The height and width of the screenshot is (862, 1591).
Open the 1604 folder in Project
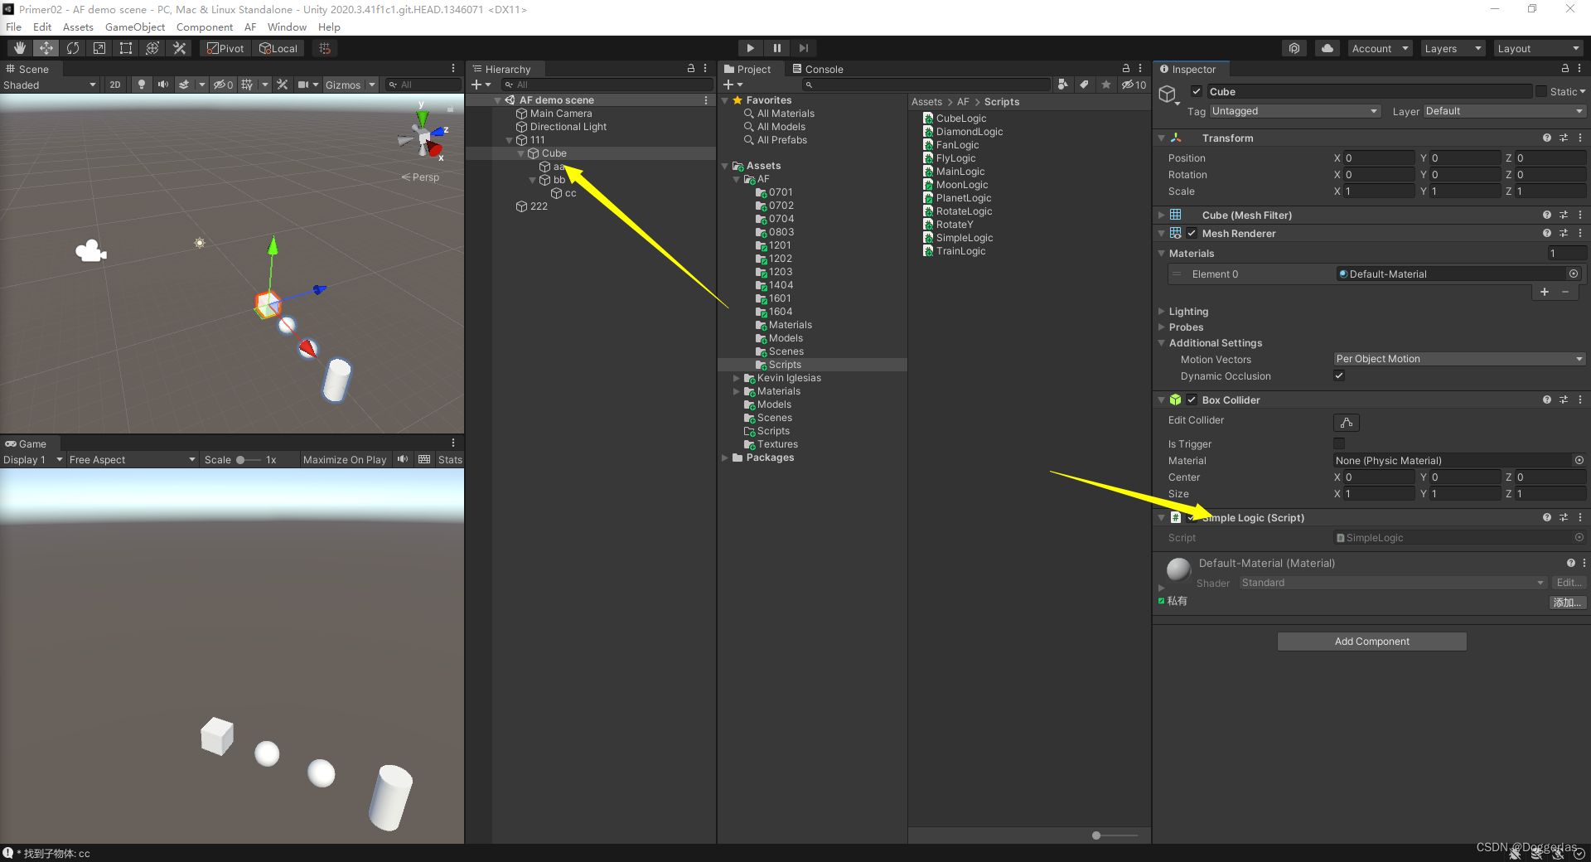781,312
